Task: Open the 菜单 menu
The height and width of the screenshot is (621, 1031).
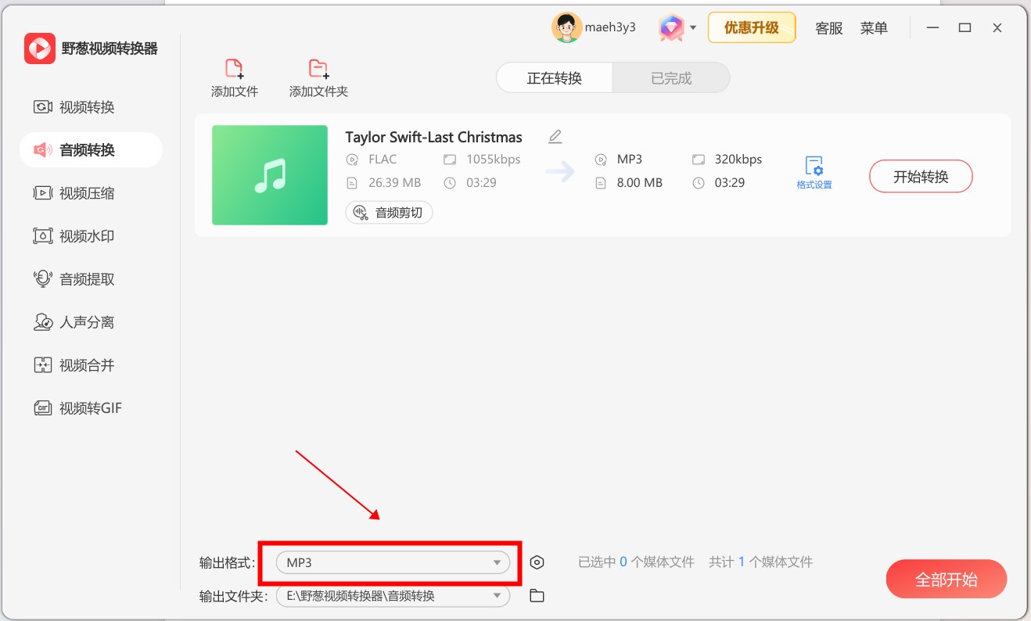Action: 874,28
